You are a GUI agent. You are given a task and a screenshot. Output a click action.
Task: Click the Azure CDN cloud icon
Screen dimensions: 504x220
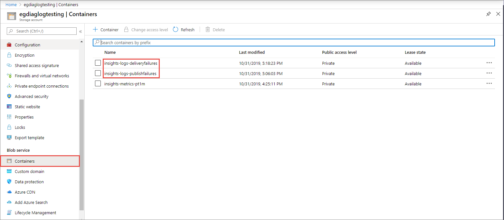click(9, 192)
